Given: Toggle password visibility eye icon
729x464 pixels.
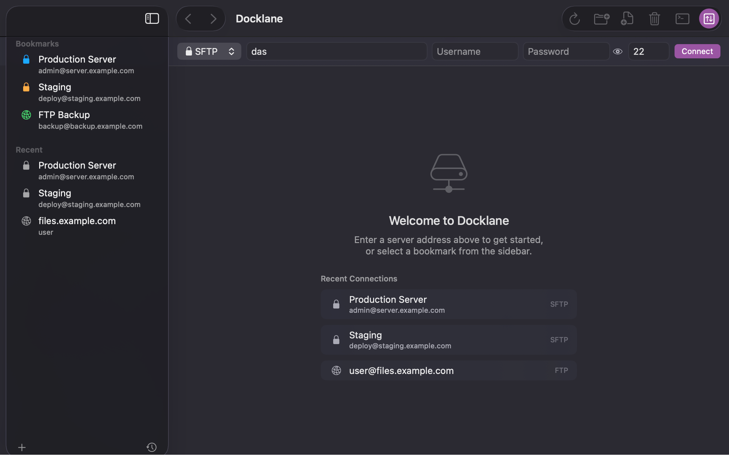Looking at the screenshot, I should pyautogui.click(x=618, y=52).
